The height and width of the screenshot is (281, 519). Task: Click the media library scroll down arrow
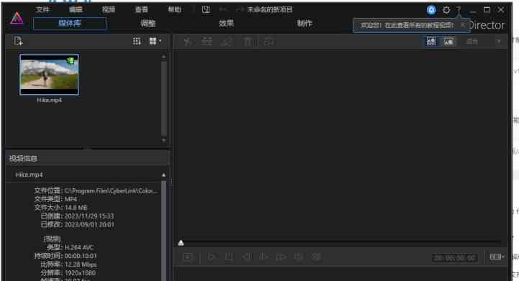[x=164, y=140]
